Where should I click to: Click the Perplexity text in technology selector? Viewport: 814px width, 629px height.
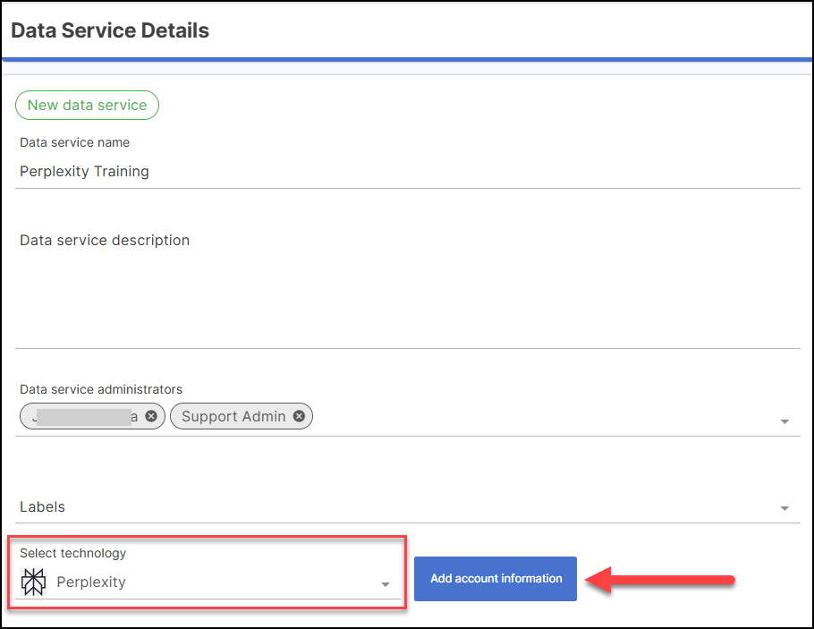pos(91,582)
